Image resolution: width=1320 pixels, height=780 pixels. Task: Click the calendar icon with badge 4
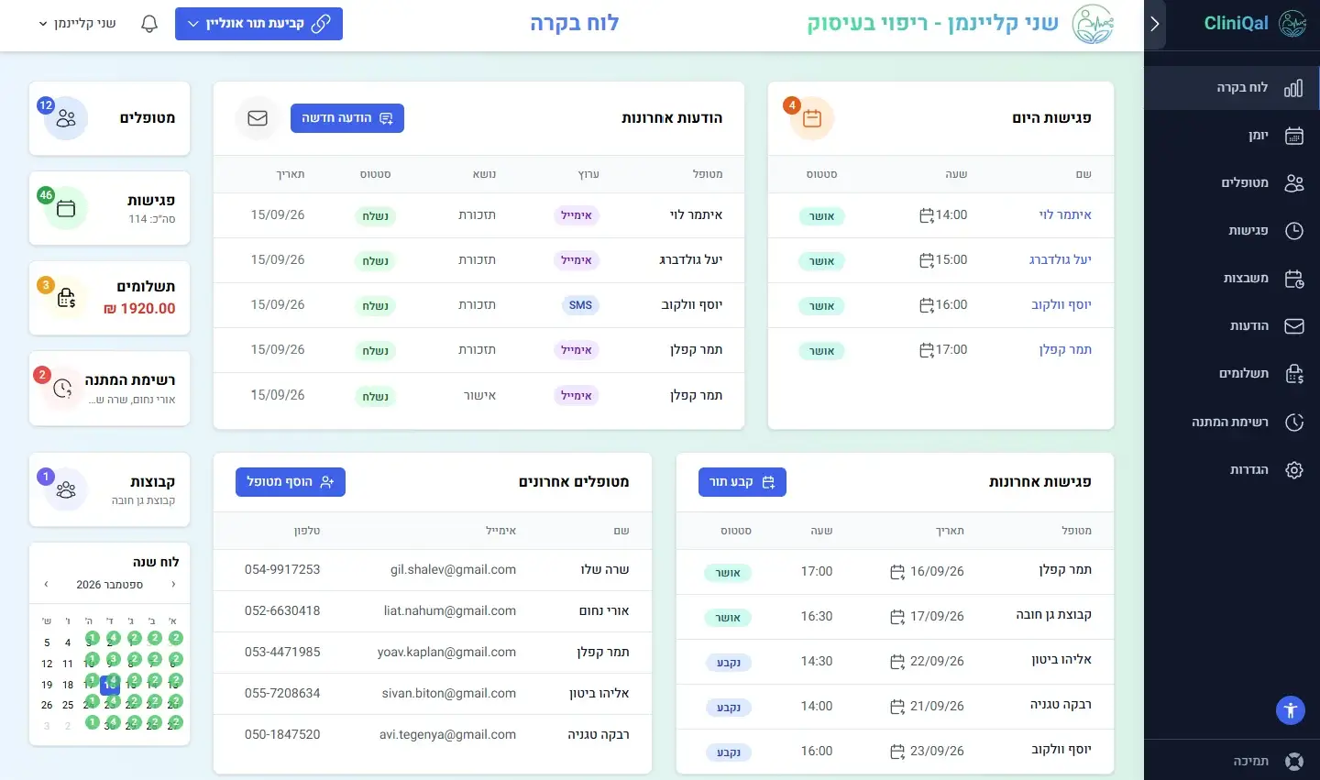(812, 118)
